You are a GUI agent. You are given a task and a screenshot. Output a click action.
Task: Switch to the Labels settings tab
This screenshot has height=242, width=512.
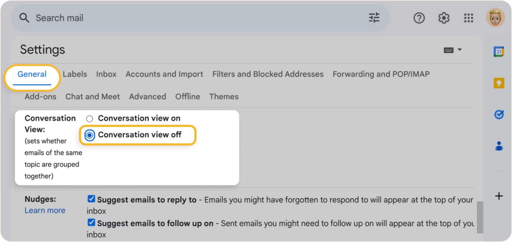[75, 74]
